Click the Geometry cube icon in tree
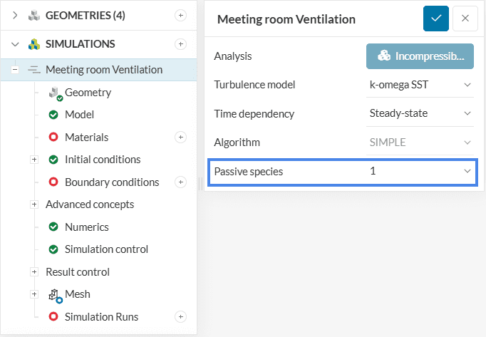This screenshot has width=486, height=337. pos(55,93)
